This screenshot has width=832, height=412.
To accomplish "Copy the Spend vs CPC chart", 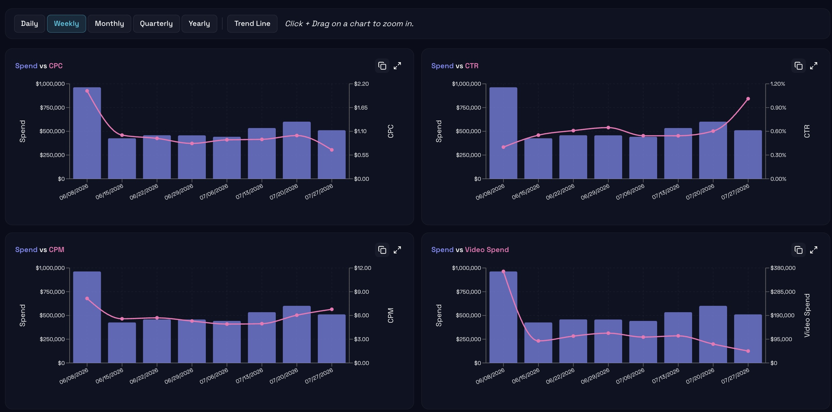I will pos(382,66).
